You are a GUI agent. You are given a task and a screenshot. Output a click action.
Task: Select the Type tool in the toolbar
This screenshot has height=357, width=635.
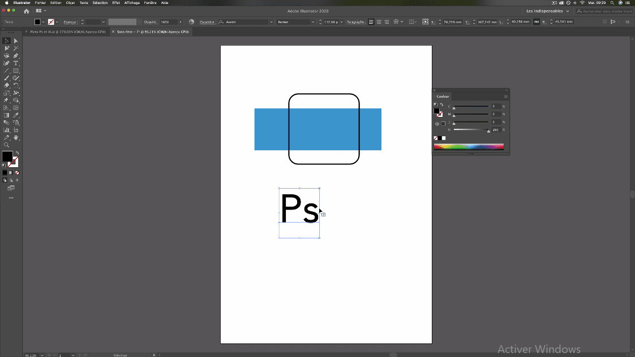pyautogui.click(x=16, y=63)
